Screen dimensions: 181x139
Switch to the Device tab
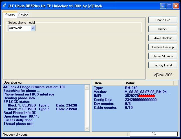tap(23, 15)
